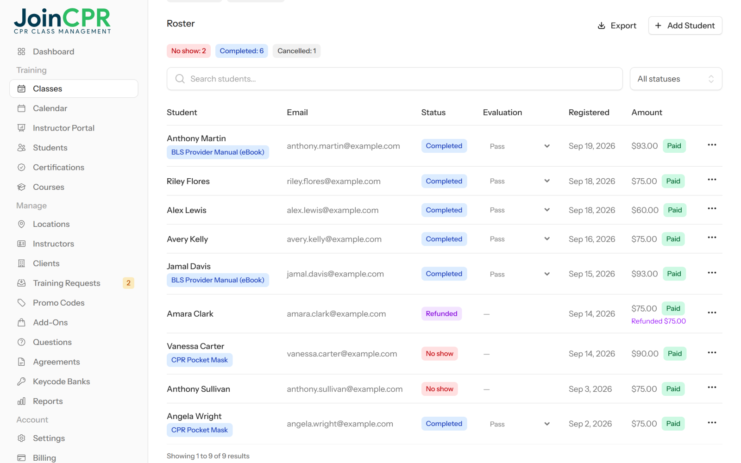Open the Clients building icon
This screenshot has height=463, width=741.
21,263
